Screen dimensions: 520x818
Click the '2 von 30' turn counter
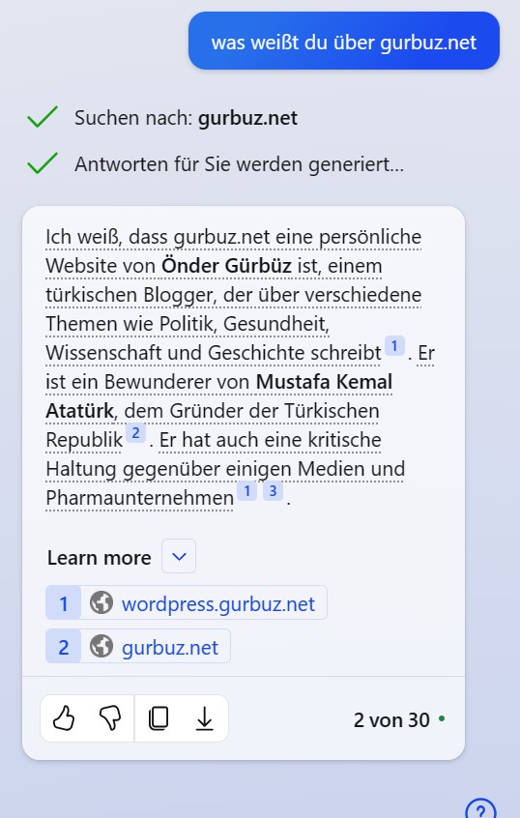391,720
